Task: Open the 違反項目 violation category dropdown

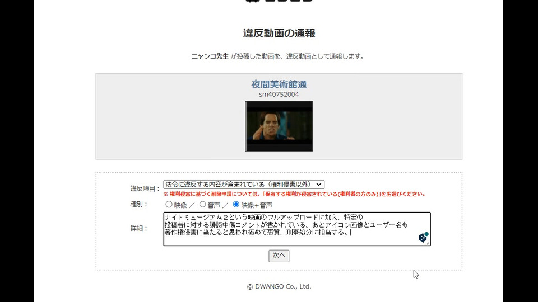Action: [x=244, y=185]
